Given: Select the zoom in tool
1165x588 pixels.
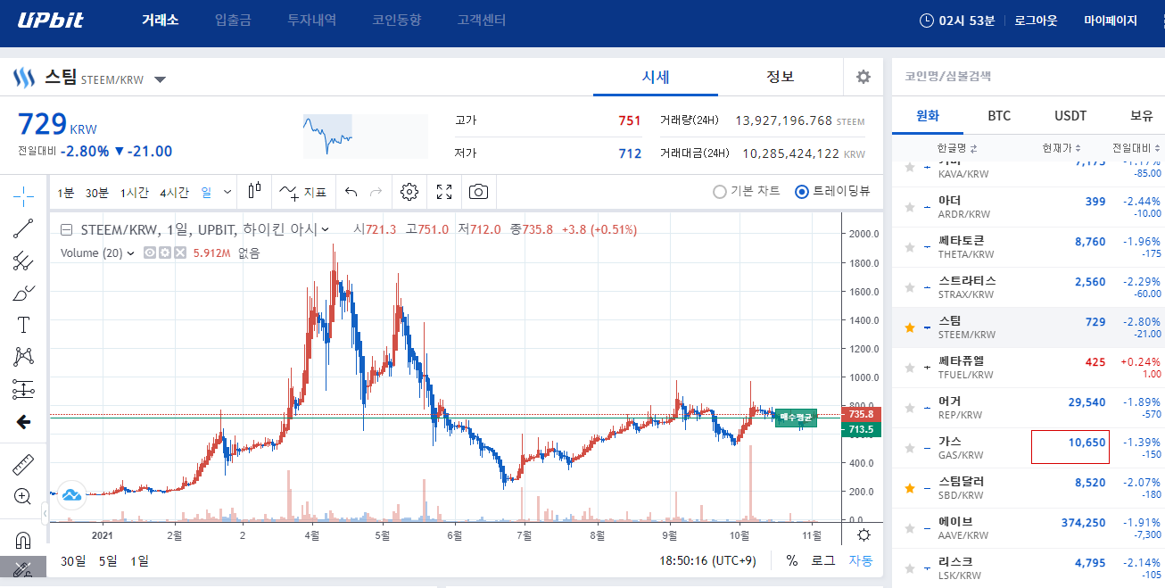Looking at the screenshot, I should [x=24, y=496].
